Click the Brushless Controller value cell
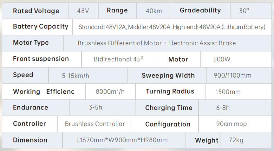 pyautogui.click(x=94, y=124)
